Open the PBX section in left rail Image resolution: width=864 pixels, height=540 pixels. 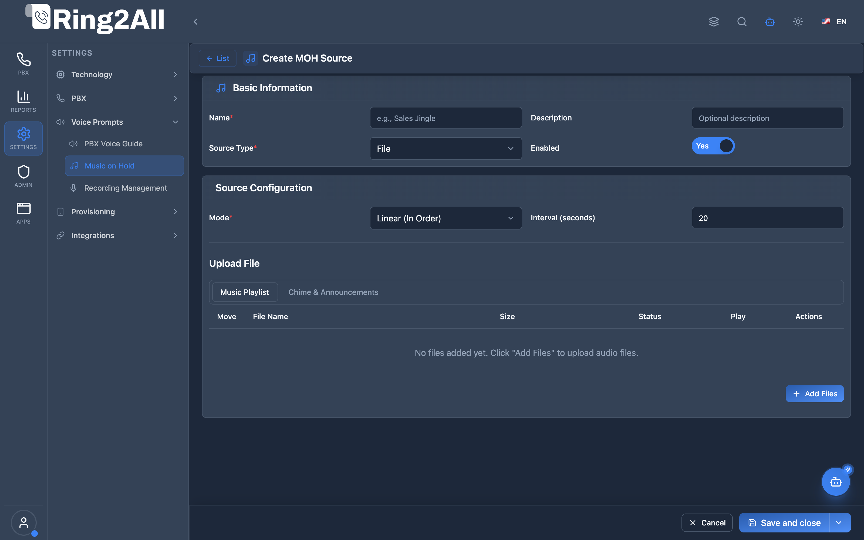point(23,64)
